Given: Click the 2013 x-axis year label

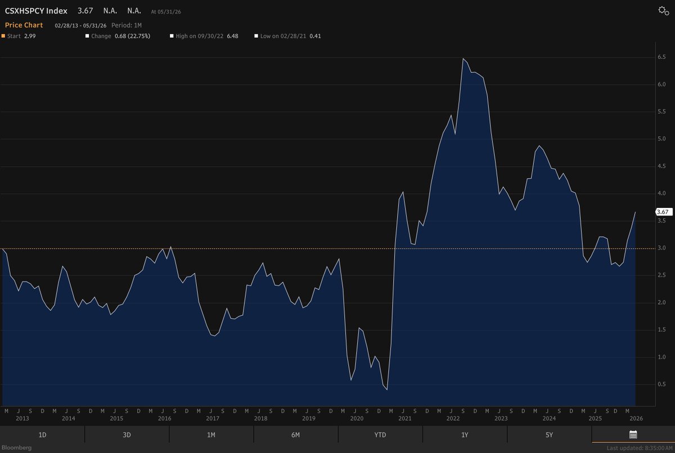Looking at the screenshot, I should 22,418.
